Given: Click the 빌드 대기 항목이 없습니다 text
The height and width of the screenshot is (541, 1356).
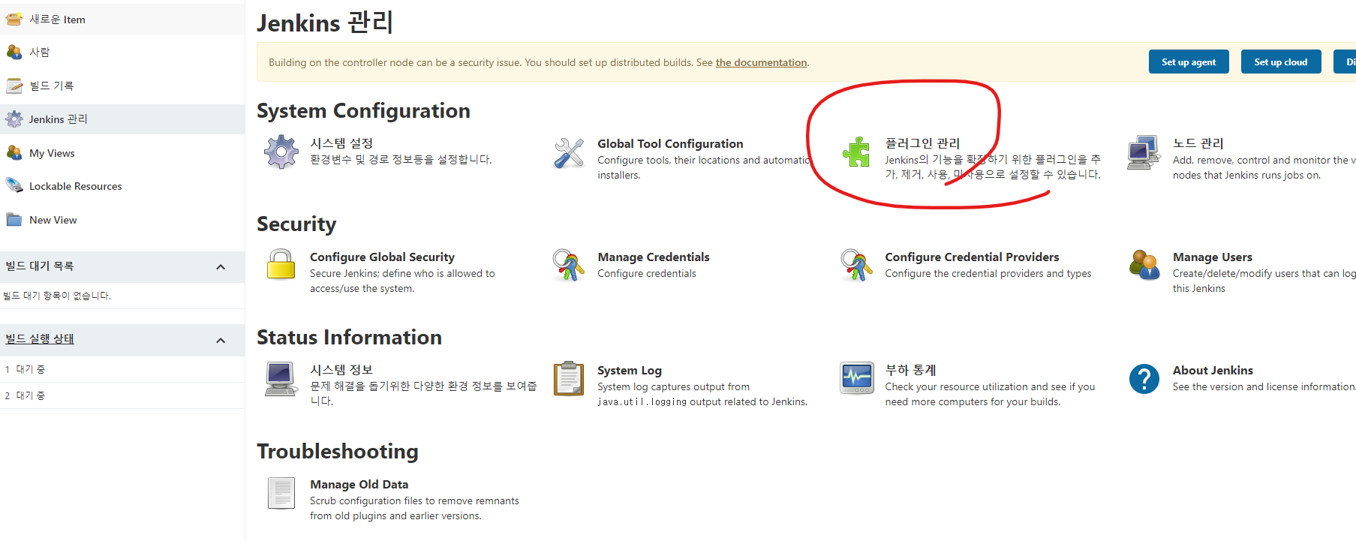Looking at the screenshot, I should (x=57, y=296).
